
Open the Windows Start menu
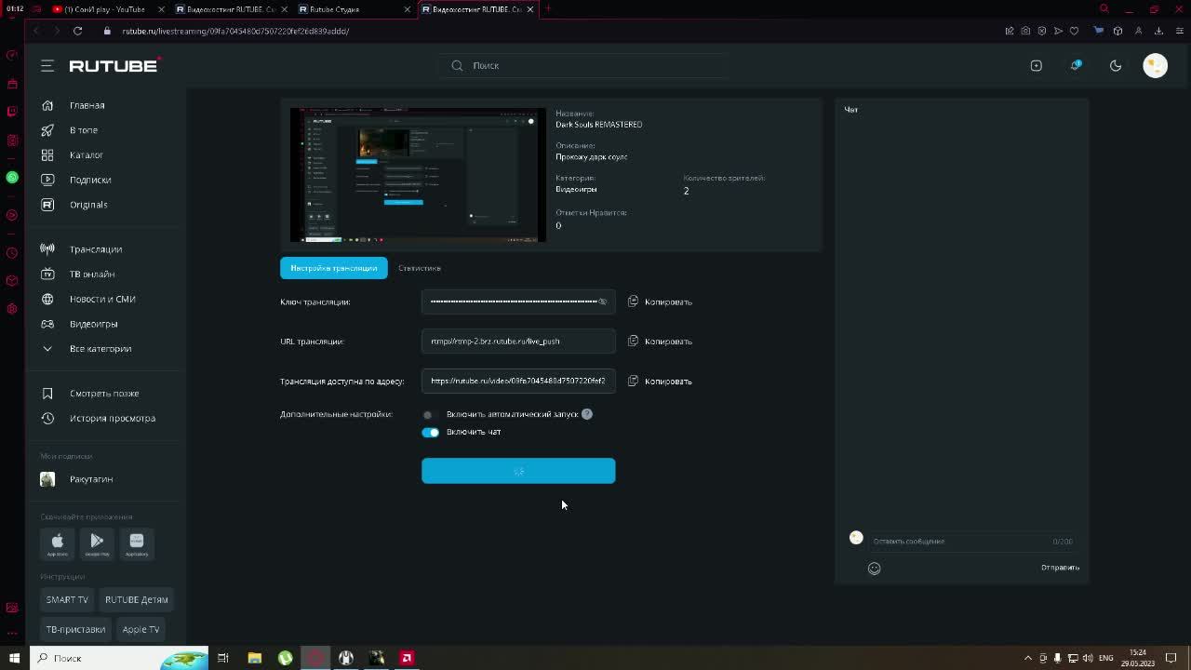pyautogui.click(x=14, y=658)
